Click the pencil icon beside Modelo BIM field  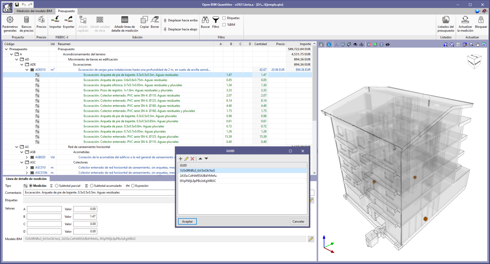tap(311, 239)
